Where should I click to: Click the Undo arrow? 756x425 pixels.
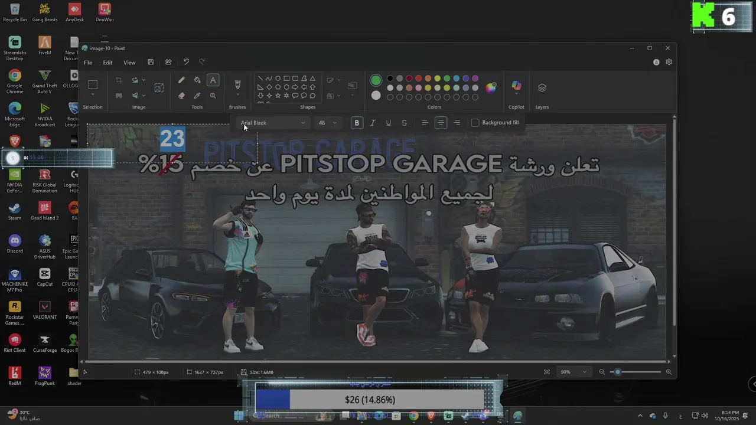click(x=186, y=62)
